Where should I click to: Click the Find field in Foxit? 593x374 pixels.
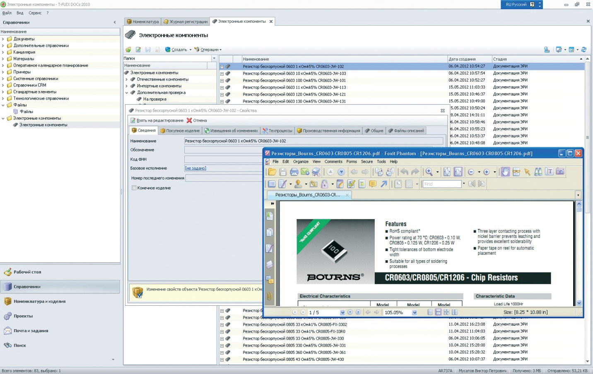click(x=442, y=184)
